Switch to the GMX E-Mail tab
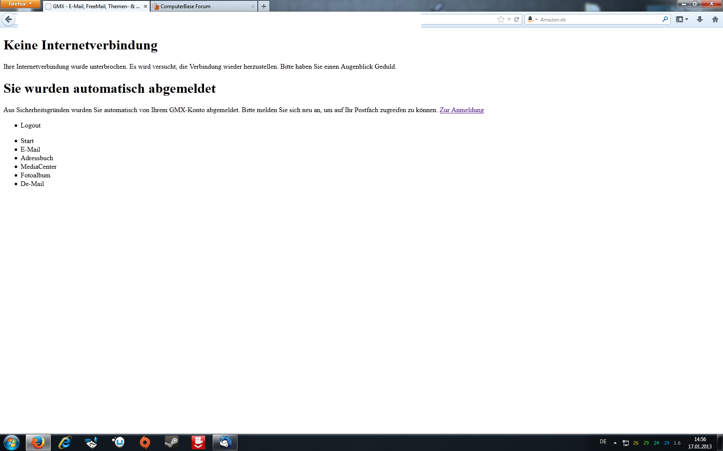Viewport: 723px width, 451px height. [x=96, y=6]
